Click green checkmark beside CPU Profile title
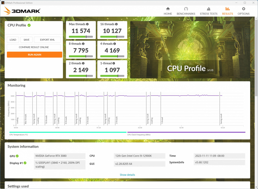Screen dimensions: 258x189 29,25
